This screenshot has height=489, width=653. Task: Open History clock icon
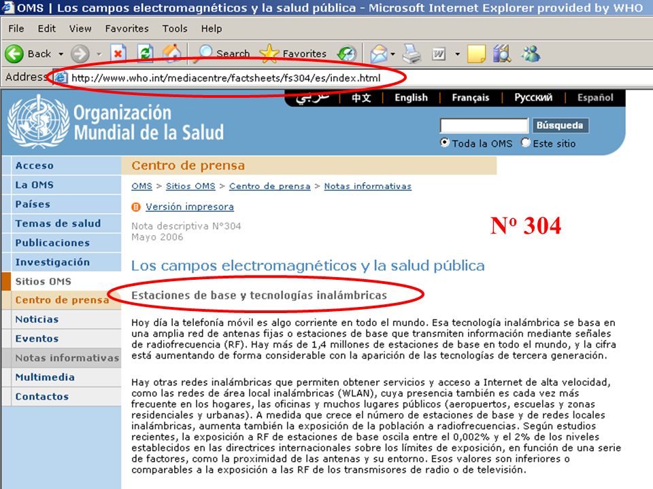[x=347, y=54]
